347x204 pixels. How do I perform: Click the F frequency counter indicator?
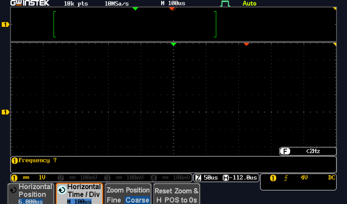pyautogui.click(x=285, y=151)
